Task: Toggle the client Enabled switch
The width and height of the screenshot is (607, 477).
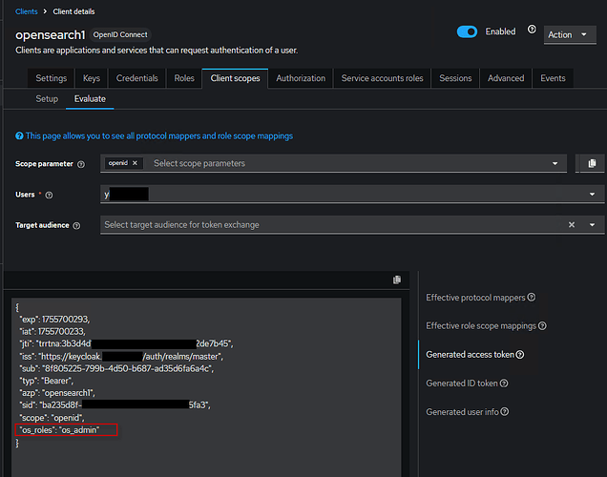Action: pyautogui.click(x=467, y=31)
